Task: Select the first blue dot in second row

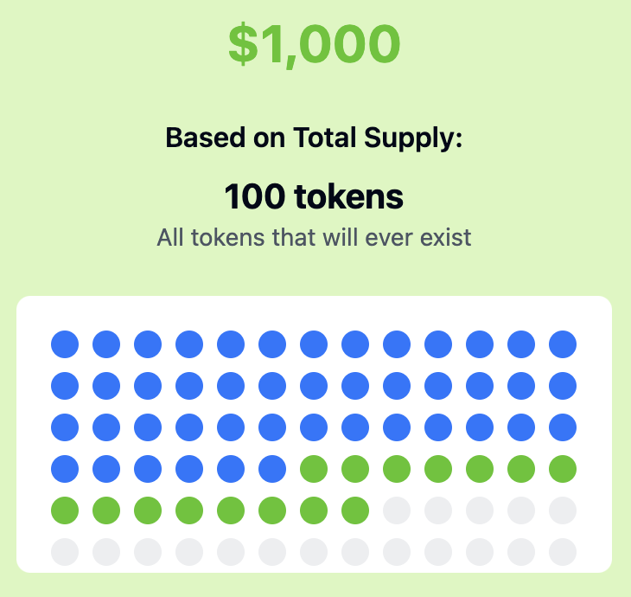Action: pos(65,386)
